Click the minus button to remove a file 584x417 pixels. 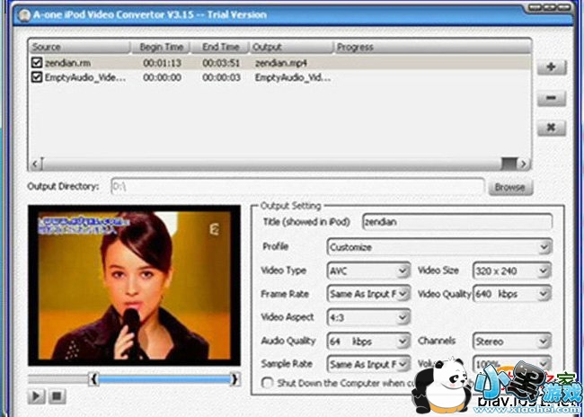(x=552, y=98)
